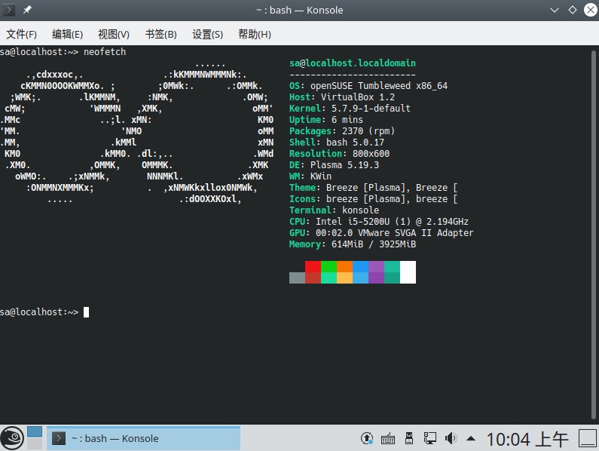Screen dimensions: 599x451
Task: Click the WM: KWin line
Action: (310, 176)
